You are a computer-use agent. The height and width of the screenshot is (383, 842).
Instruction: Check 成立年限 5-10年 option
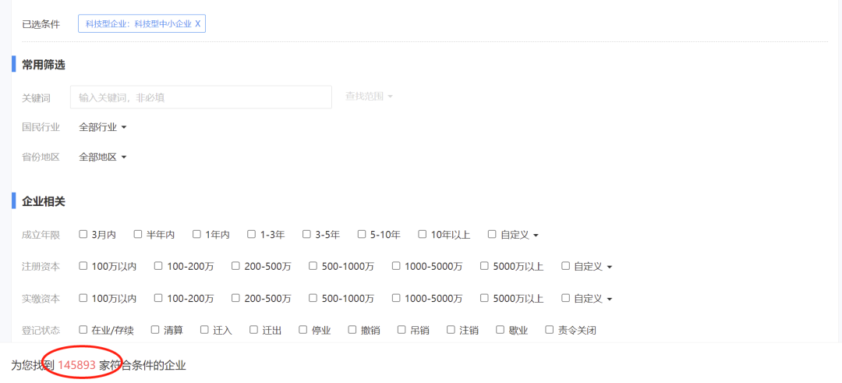point(362,234)
